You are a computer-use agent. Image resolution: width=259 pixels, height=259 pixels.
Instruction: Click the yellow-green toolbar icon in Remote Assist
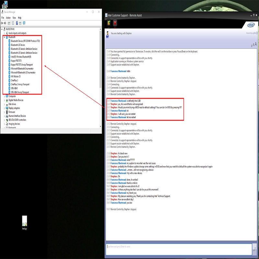pyautogui.click(x=109, y=23)
